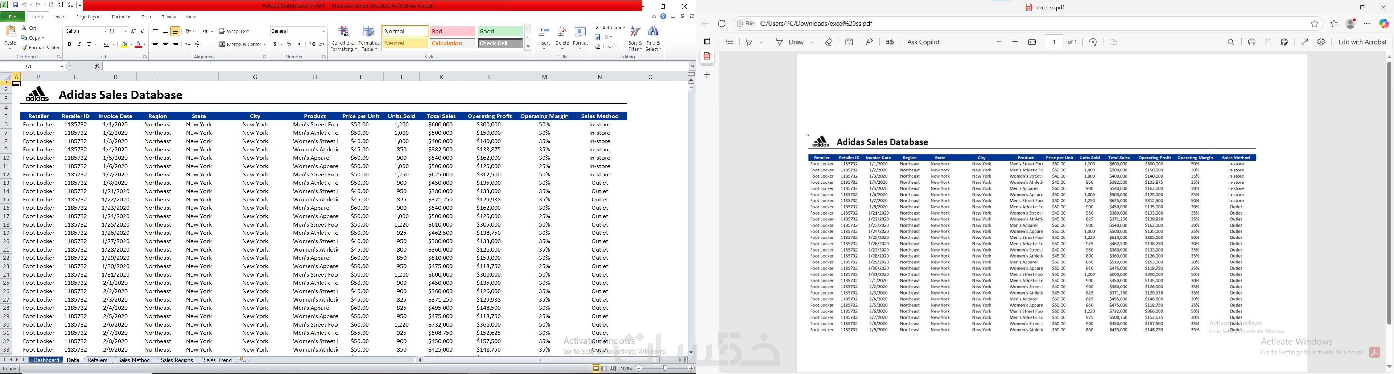1394x374 pixels.
Task: Click the Insert Function fx icon
Action: pyautogui.click(x=98, y=66)
